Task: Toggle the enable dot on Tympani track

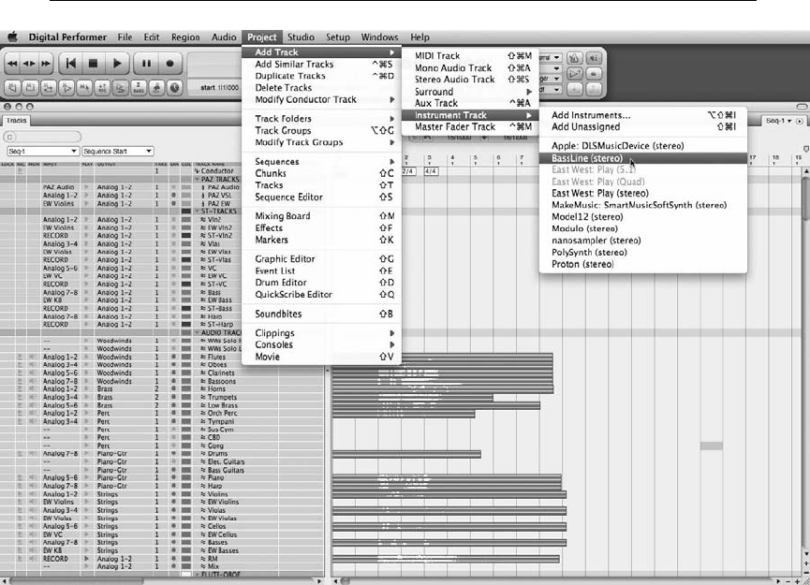Action: click(x=173, y=421)
